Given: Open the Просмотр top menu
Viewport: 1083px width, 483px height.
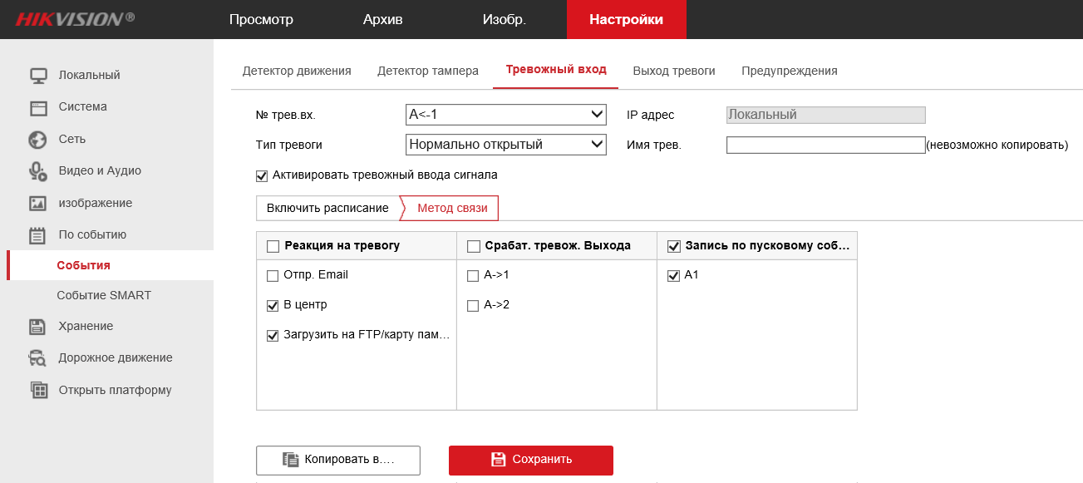Looking at the screenshot, I should click(261, 19).
